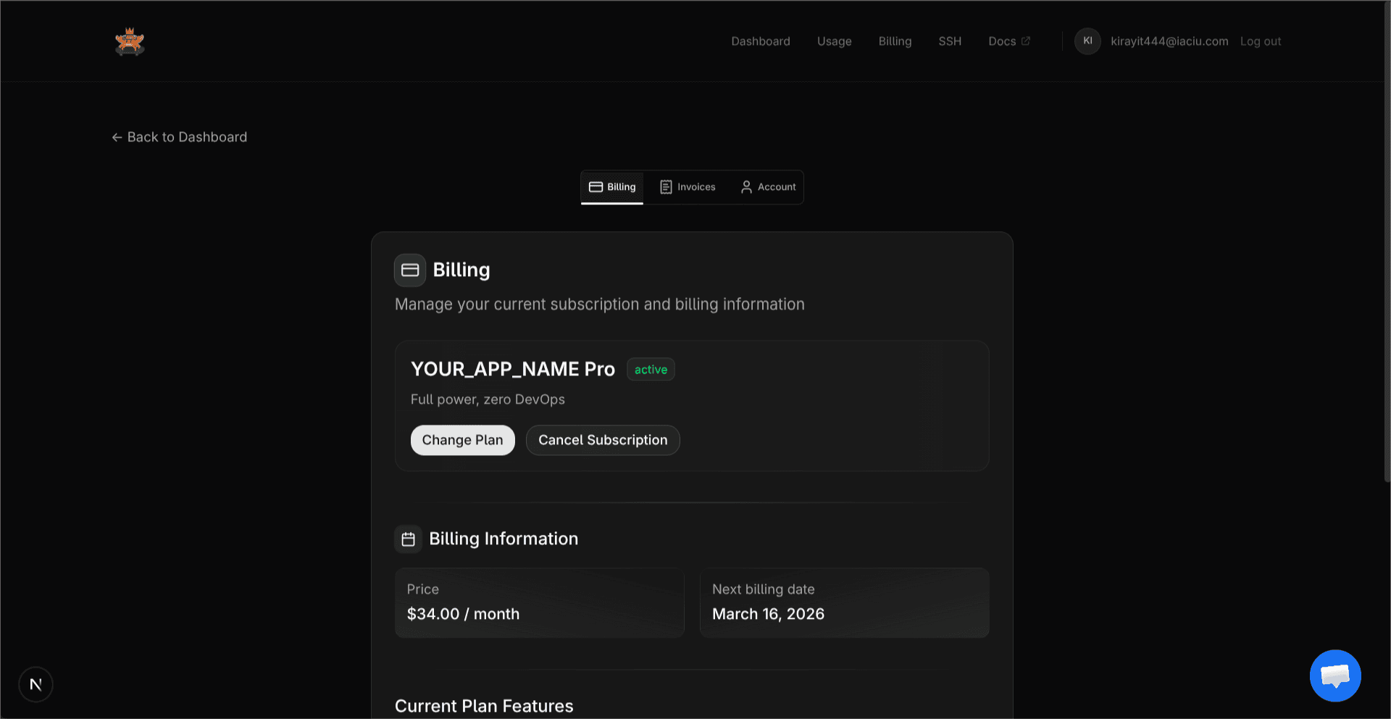Click the Next billing date card
Screen dimensions: 1391x719
pos(843,602)
